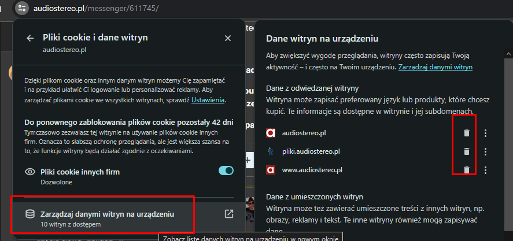
Task: Click the database icon next to Zarządzaj danymi witryn
Action: click(30, 214)
